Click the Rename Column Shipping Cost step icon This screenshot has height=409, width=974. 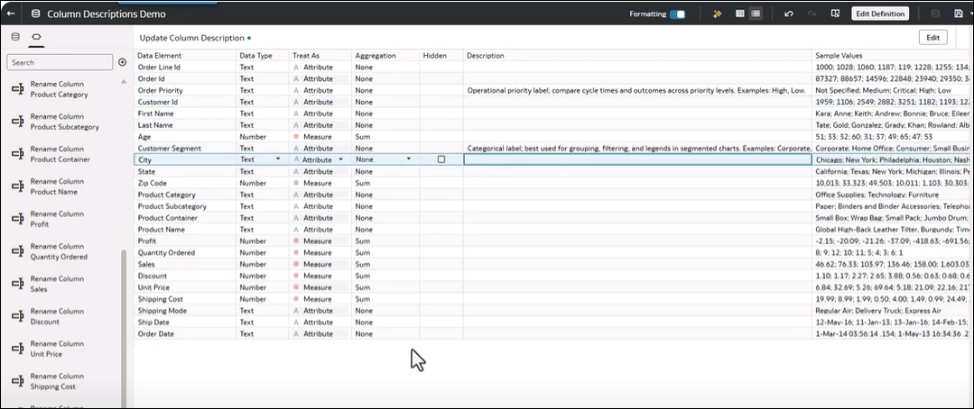(18, 380)
